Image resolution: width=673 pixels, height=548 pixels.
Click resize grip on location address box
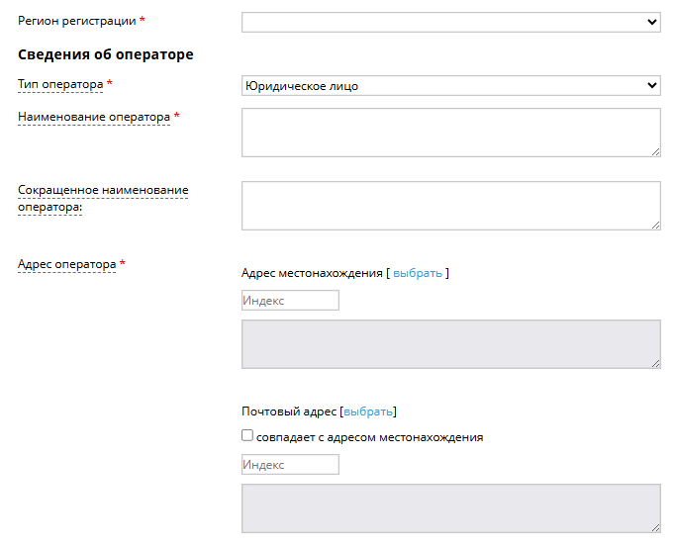[x=655, y=363]
